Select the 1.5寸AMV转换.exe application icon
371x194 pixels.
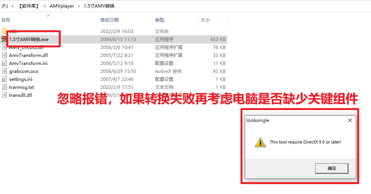[x=4, y=39]
